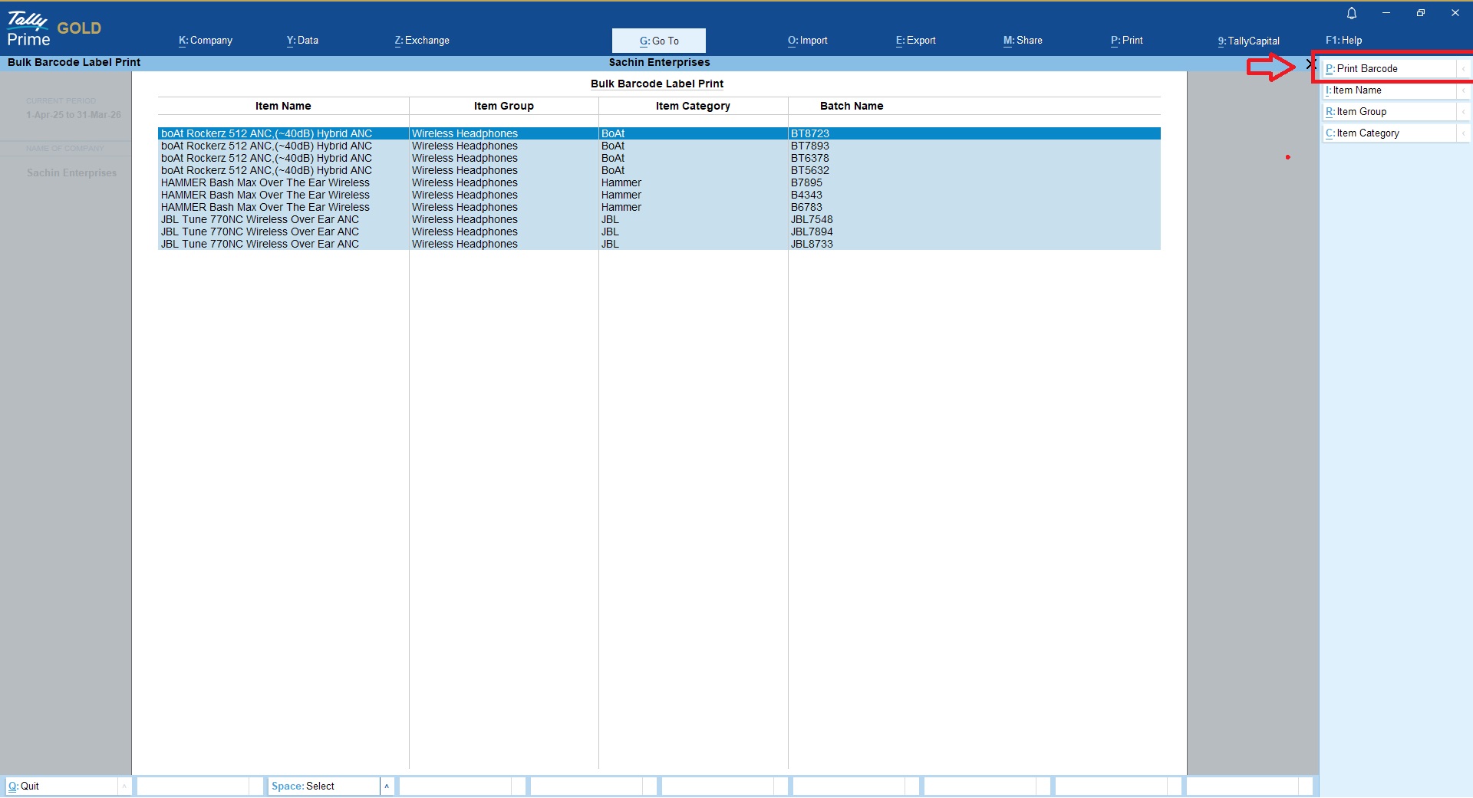Click the Quit button
The height and width of the screenshot is (798, 1473).
coord(61,787)
